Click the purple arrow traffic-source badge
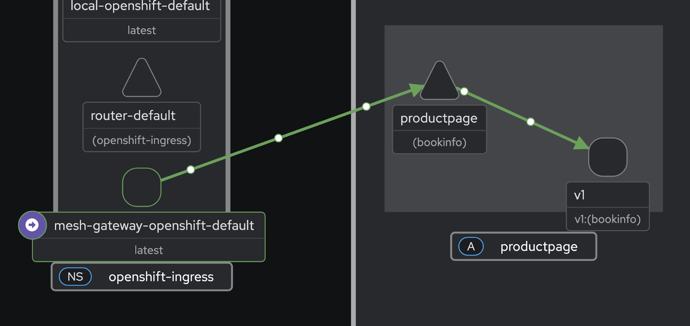The width and height of the screenshot is (690, 326). tap(32, 225)
